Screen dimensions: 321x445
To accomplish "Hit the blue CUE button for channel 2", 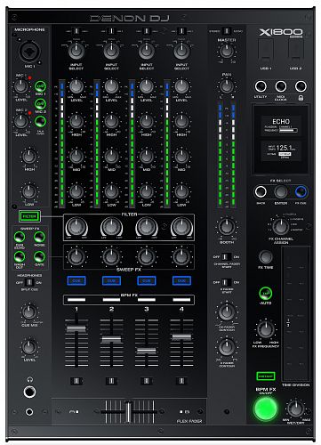I will [111, 280].
